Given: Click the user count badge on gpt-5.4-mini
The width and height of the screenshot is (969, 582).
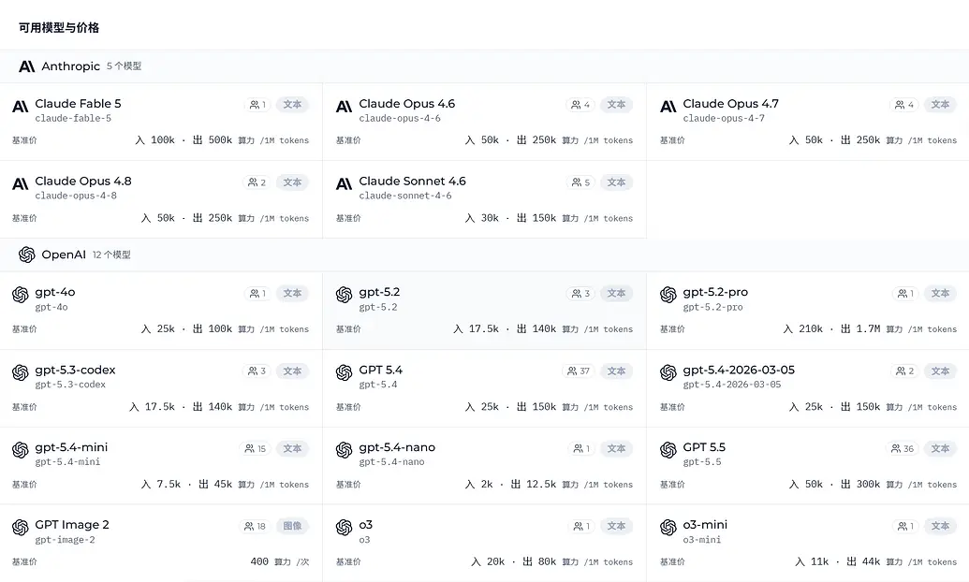Looking at the screenshot, I should click(x=255, y=448).
